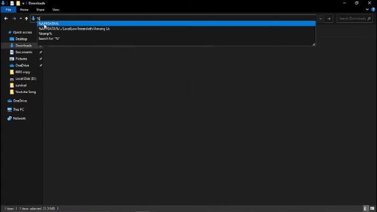Click the suggestion list resize grip
The height and width of the screenshot is (212, 377).
pos(313,44)
